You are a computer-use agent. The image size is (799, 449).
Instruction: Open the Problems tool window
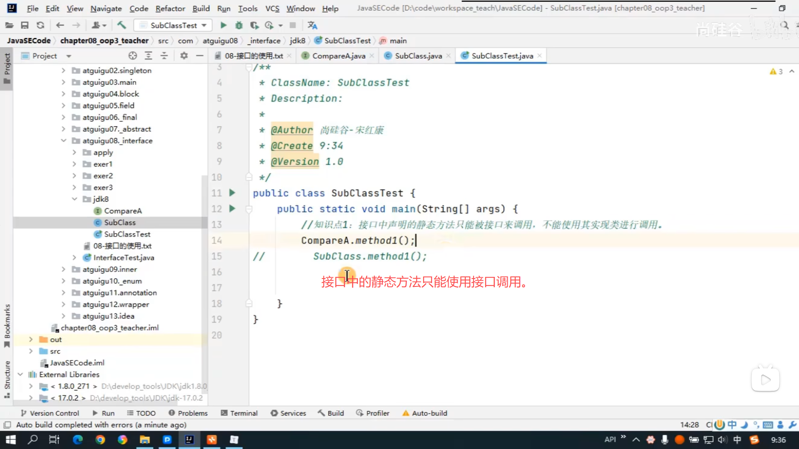click(188, 413)
